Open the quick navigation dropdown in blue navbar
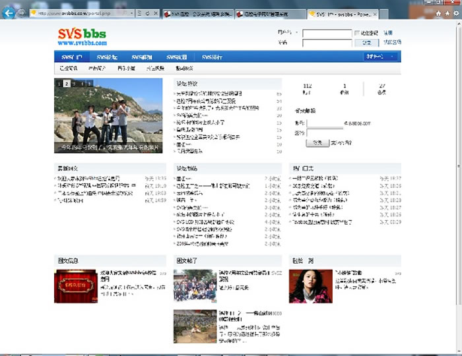Viewport: 462px width, 356px height. tap(381, 57)
